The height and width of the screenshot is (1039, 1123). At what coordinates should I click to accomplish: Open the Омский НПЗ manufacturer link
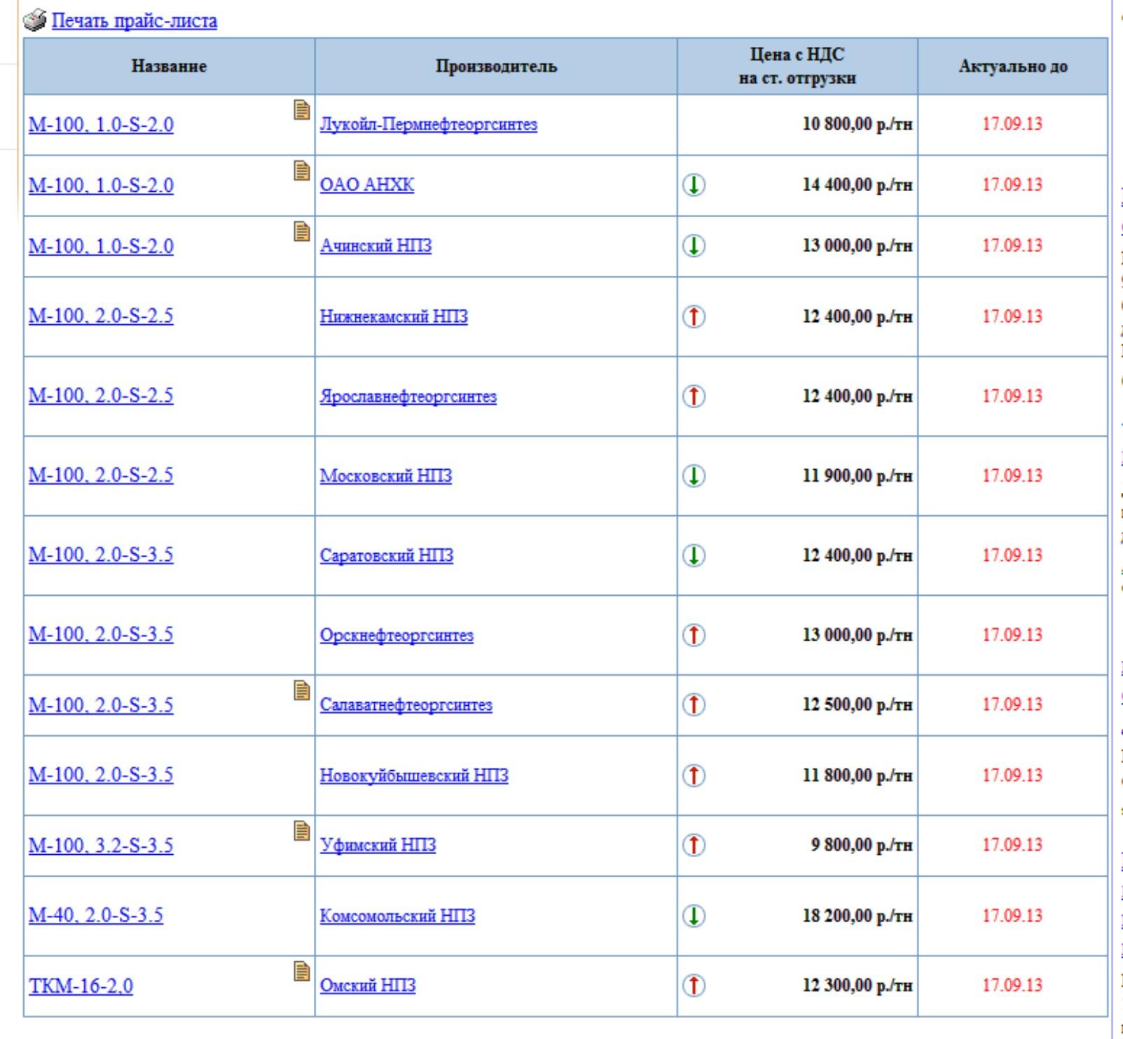coord(368,986)
